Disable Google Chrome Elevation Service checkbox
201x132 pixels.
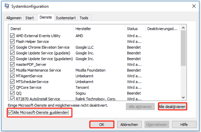(x=12, y=47)
